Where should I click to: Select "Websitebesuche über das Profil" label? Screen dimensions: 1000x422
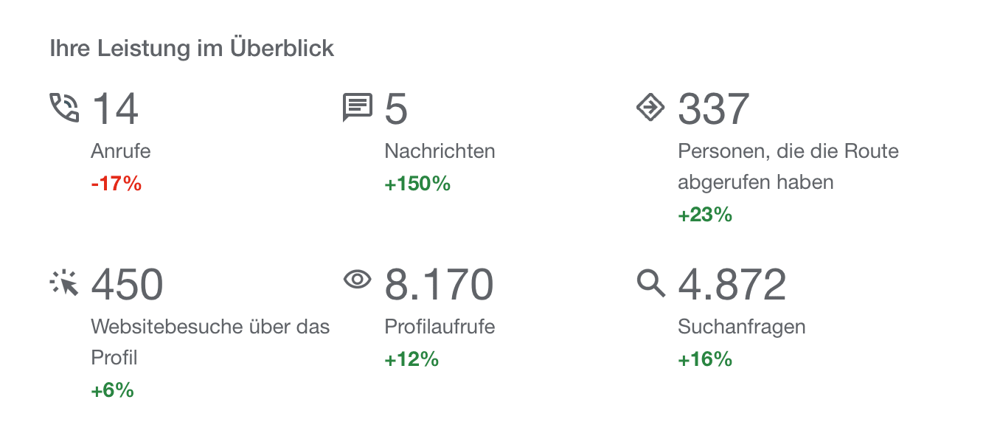click(x=210, y=342)
